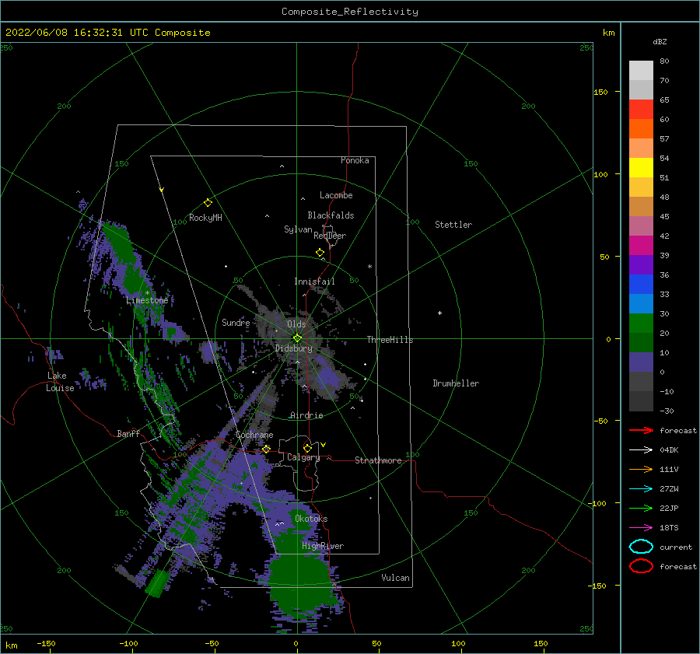Click the Cochrane label

coord(254,435)
